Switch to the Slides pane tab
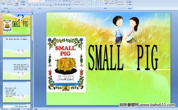178x110 pixels. (3, 11)
